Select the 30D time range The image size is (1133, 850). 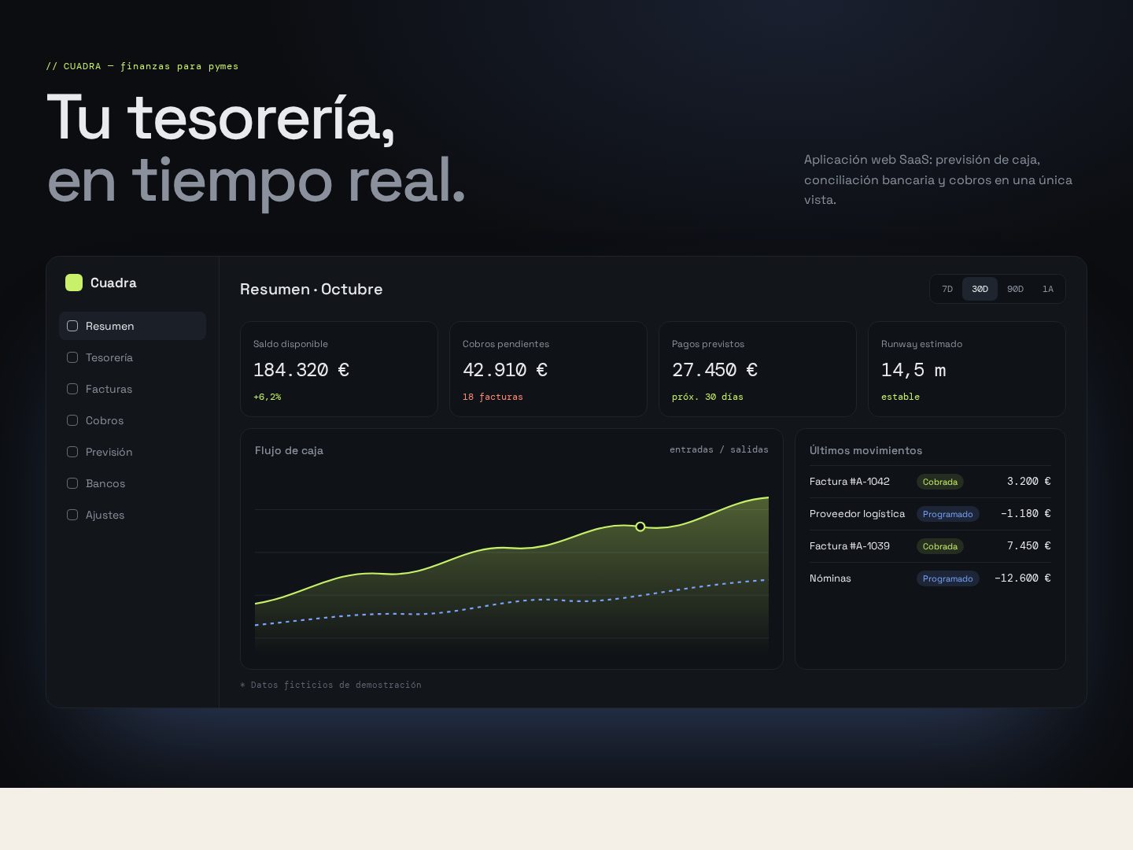(980, 289)
